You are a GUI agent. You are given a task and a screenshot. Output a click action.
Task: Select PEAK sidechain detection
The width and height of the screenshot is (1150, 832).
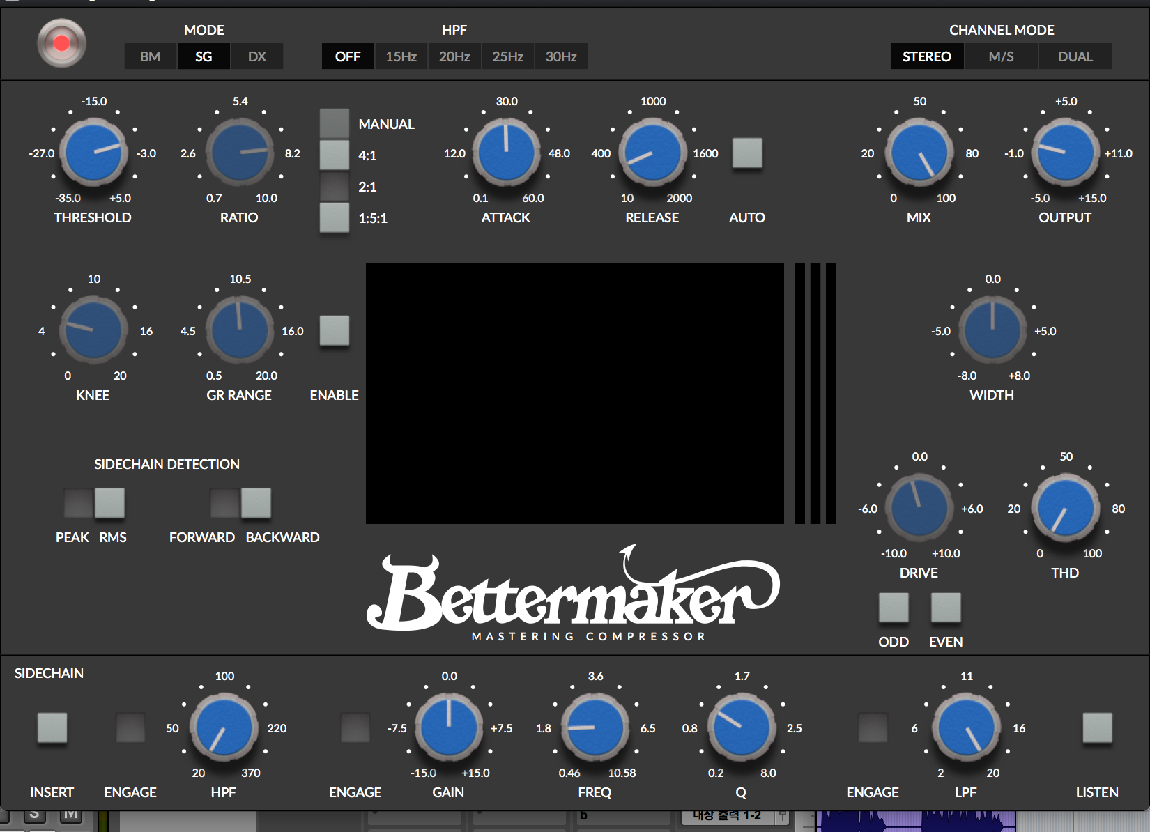click(78, 502)
